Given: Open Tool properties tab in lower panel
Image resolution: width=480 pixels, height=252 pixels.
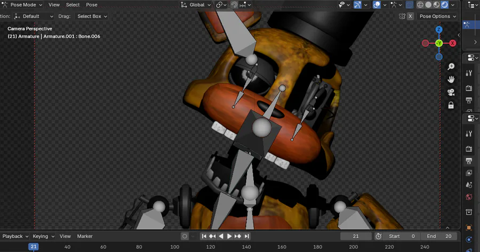Looking at the screenshot, I should [x=469, y=133].
